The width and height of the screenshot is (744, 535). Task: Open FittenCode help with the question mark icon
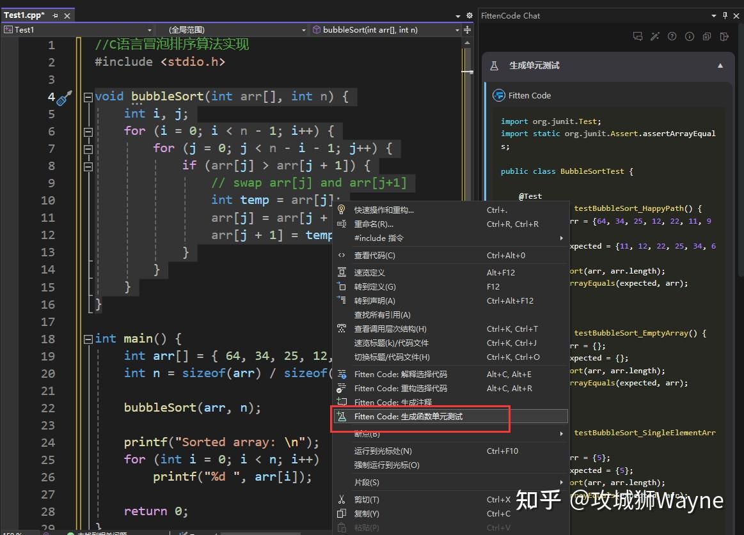coord(672,36)
